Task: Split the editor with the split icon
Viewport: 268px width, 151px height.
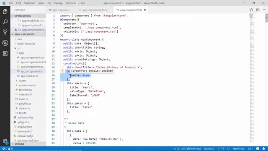Action: click(258, 10)
